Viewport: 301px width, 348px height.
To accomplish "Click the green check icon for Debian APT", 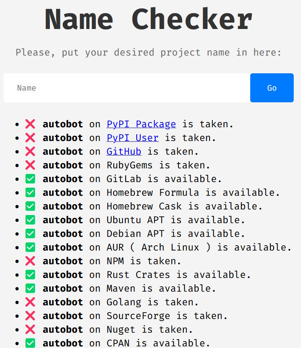I will click(x=30, y=234).
